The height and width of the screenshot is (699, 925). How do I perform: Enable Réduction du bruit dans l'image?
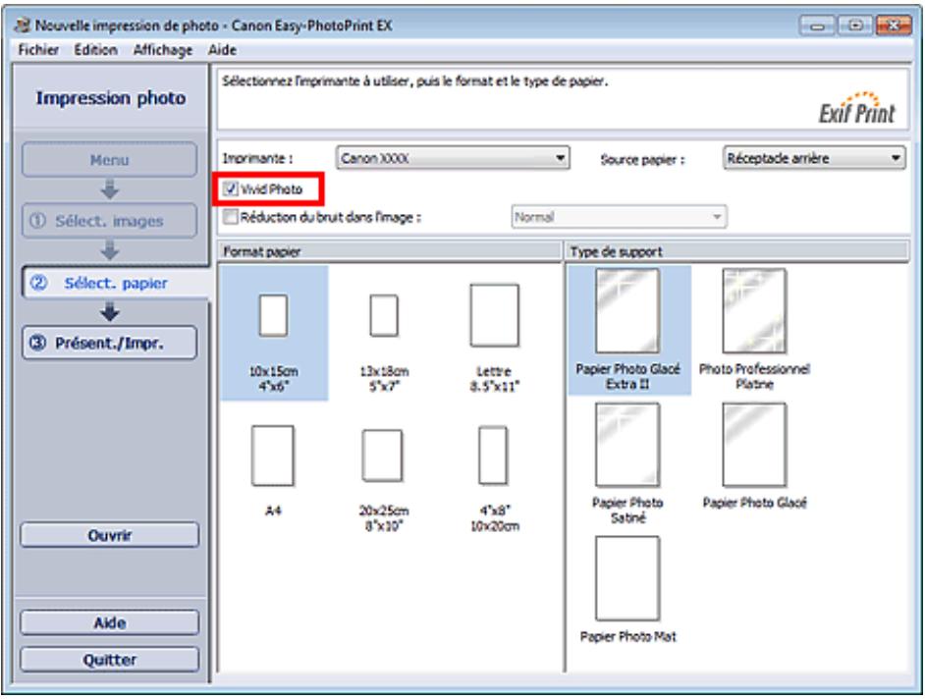[230, 217]
